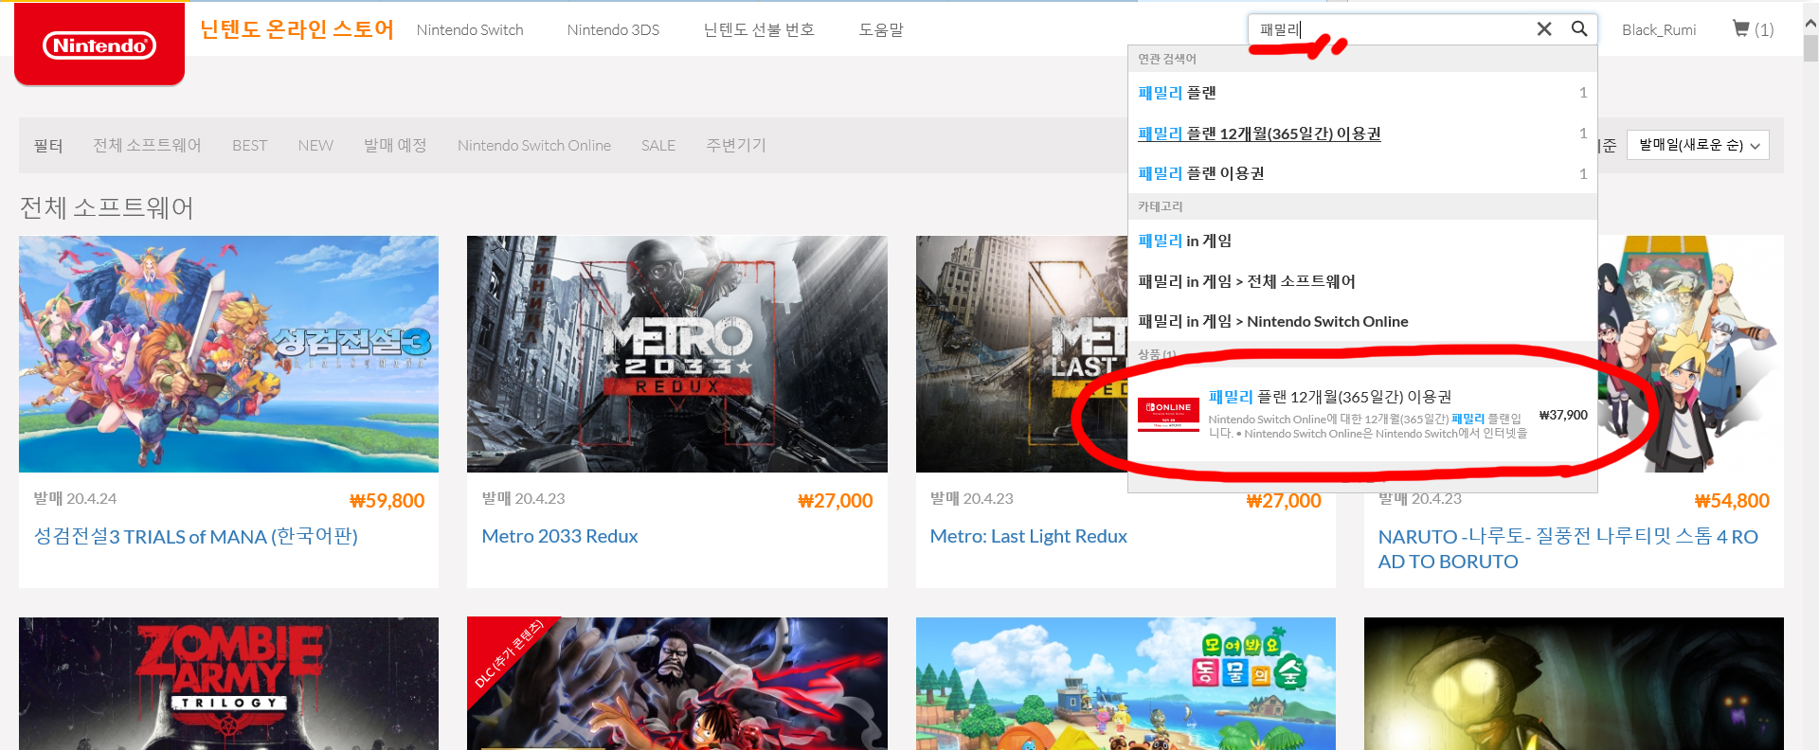Viewport: 1819px width, 750px height.
Task: Click the NARUTO 질풍전 나루티밋 스톰 4 title link
Action: coord(1568,548)
